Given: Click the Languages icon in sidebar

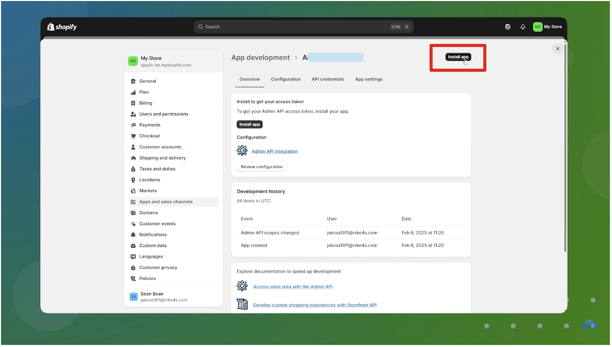Looking at the screenshot, I should (x=133, y=257).
